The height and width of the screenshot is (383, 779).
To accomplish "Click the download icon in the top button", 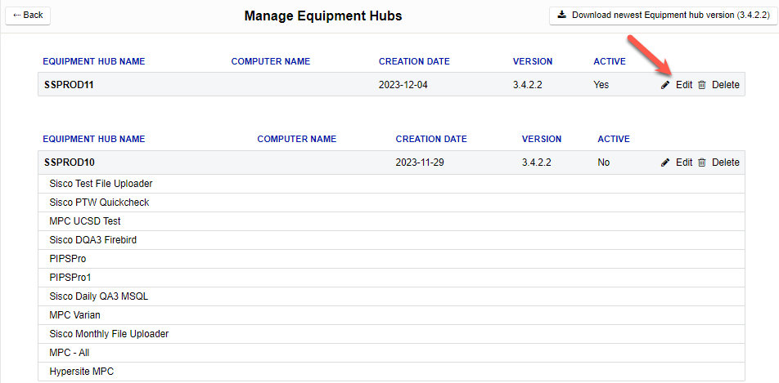I will 562,15.
